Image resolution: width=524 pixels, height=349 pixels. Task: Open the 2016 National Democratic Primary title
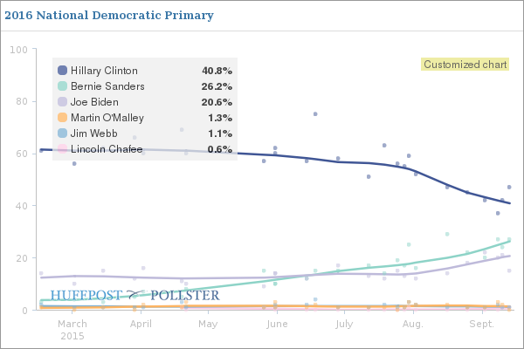tap(108, 17)
